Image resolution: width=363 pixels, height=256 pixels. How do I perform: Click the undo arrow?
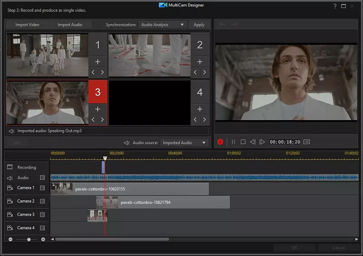click(x=222, y=24)
